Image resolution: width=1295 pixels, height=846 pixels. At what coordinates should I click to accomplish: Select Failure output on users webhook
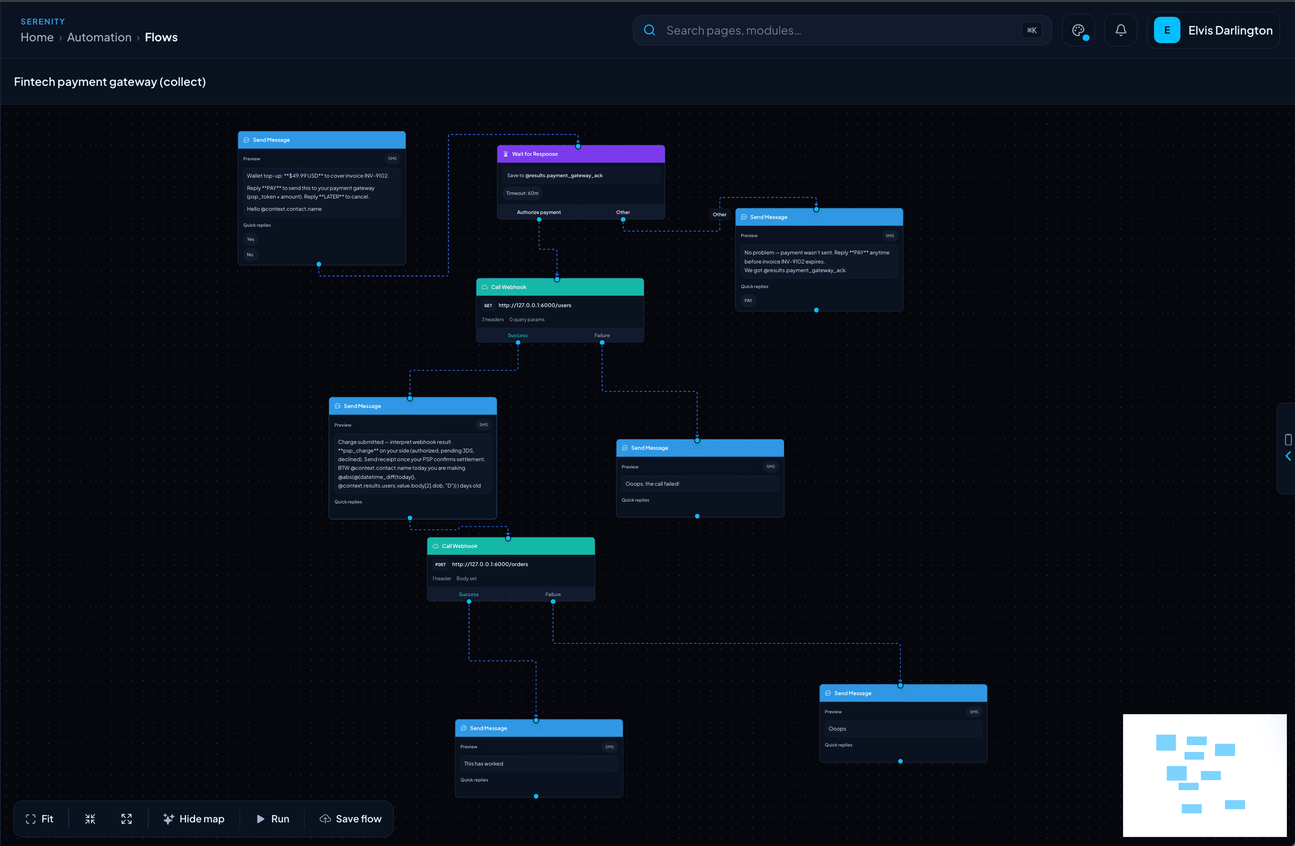coord(602,335)
